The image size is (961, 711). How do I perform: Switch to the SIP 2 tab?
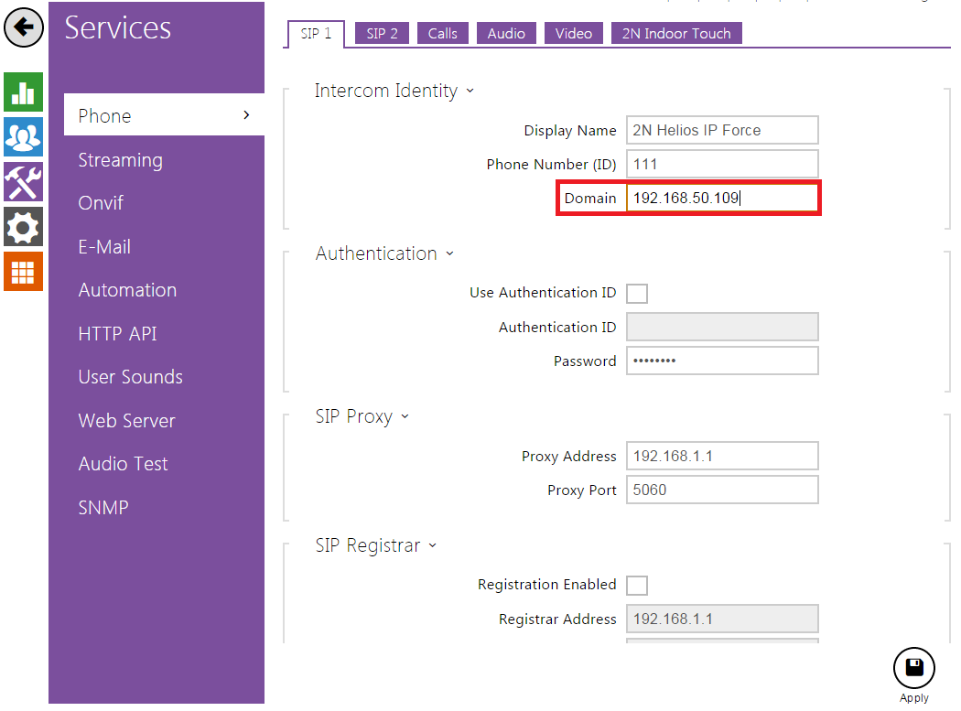tap(382, 34)
